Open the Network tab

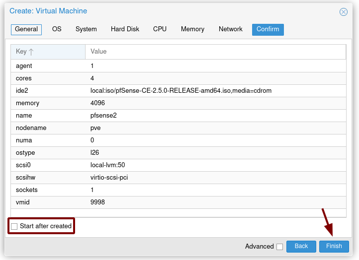click(x=231, y=29)
